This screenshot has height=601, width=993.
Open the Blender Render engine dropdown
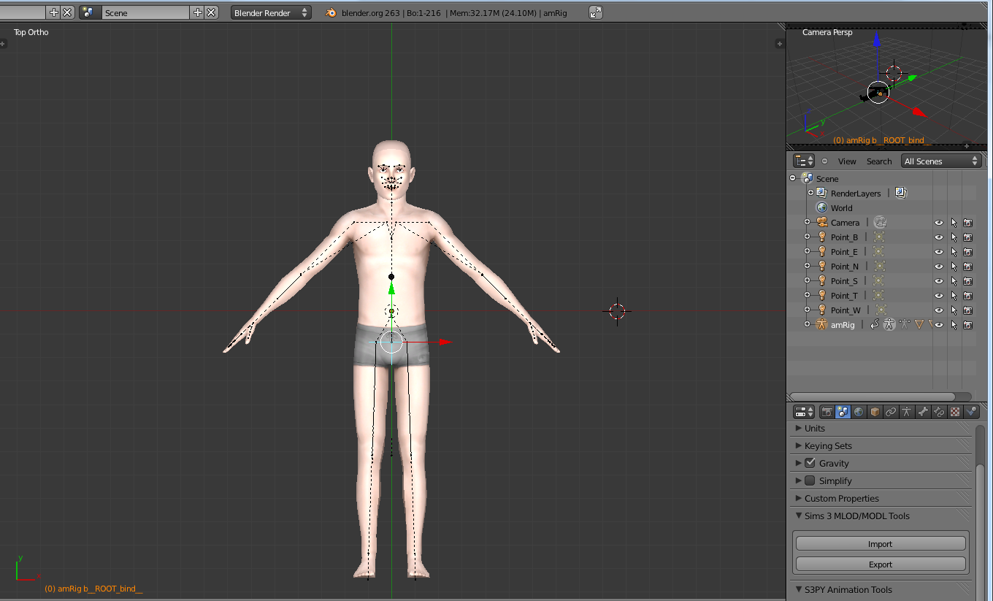point(270,12)
